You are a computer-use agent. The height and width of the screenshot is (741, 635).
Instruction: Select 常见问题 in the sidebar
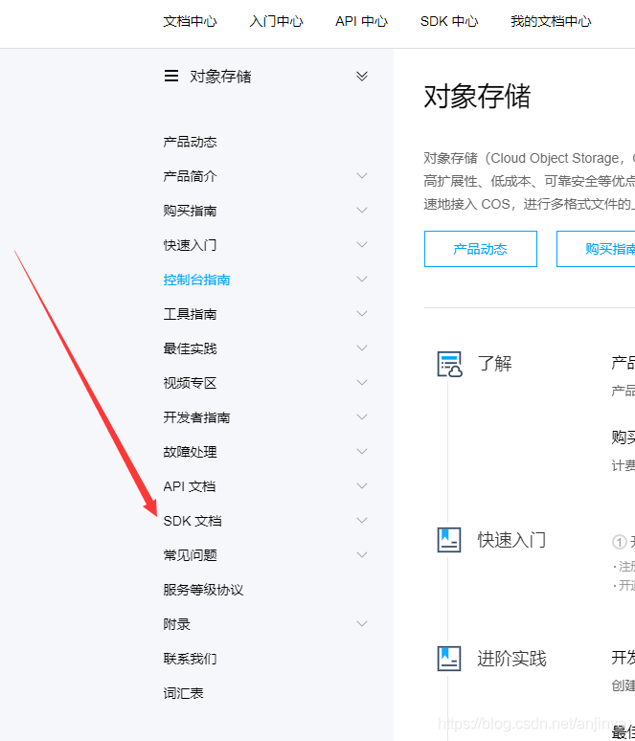coord(190,555)
